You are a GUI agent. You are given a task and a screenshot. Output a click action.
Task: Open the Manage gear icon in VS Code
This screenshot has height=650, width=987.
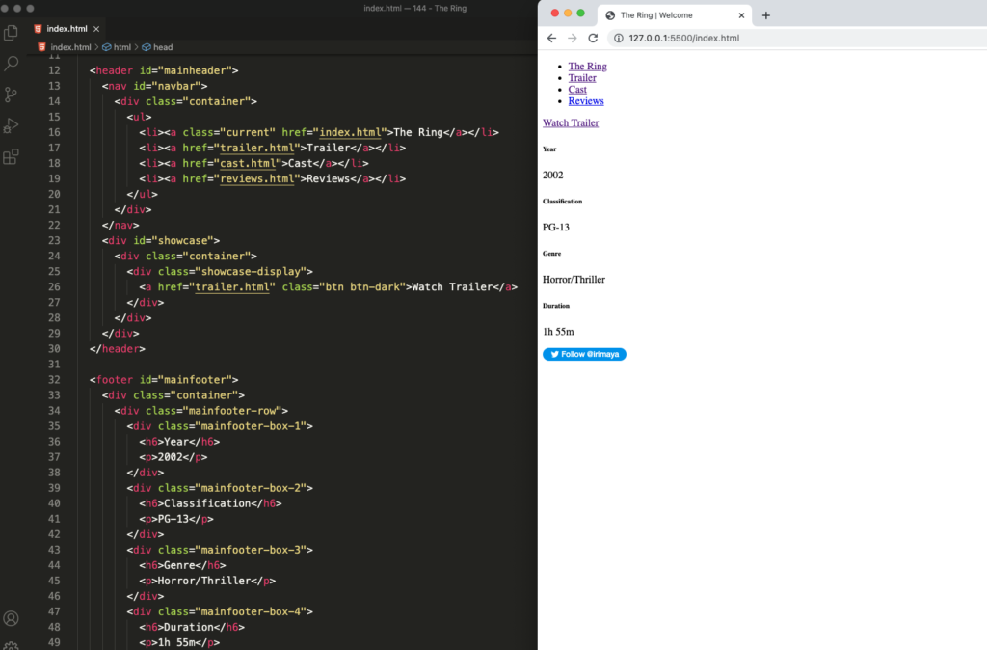point(11,645)
